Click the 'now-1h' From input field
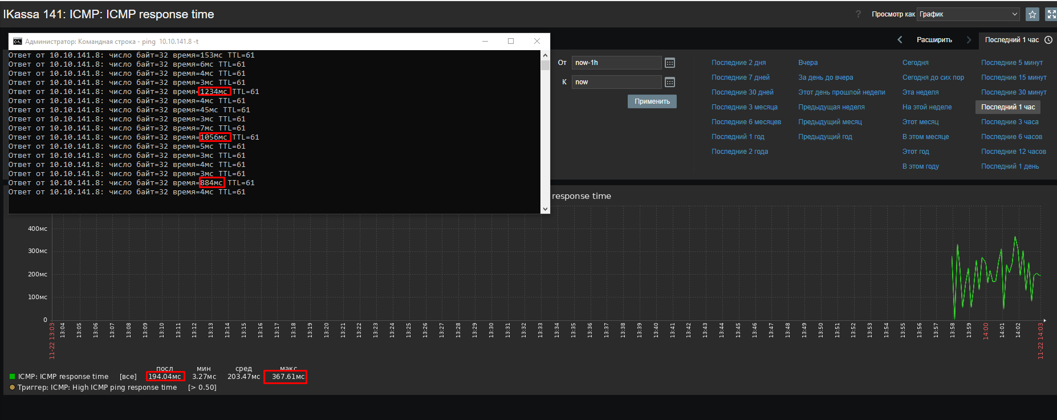The width and height of the screenshot is (1057, 420). click(x=616, y=63)
